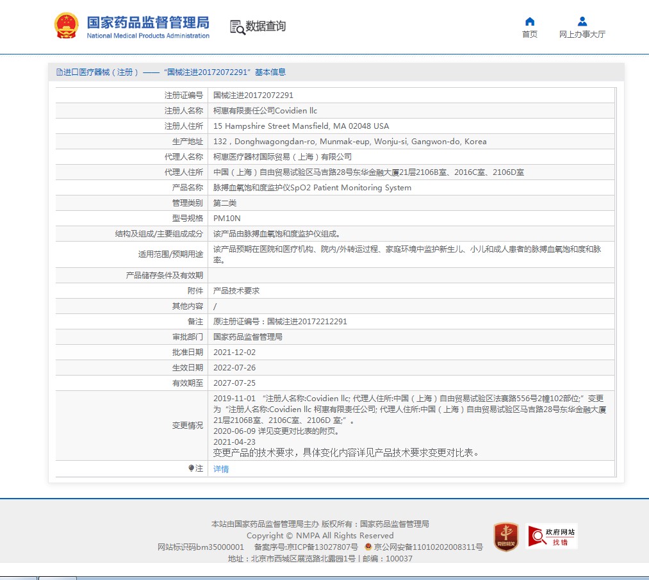Click the 党政机关 red shield badge
This screenshot has height=580, width=649.
[x=506, y=536]
